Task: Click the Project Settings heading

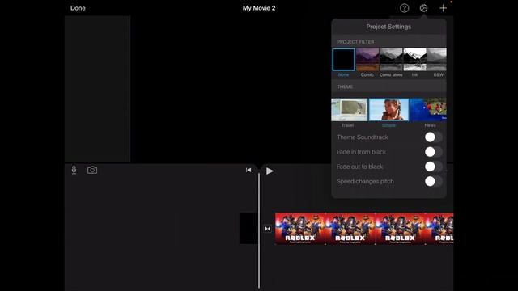Action: [388, 27]
